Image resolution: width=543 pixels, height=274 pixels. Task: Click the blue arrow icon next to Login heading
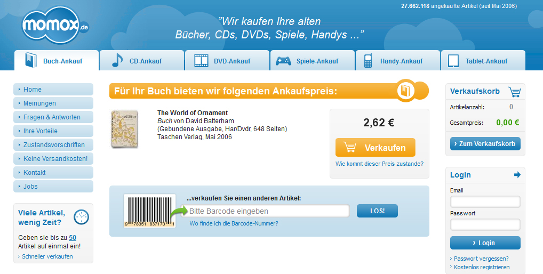(516, 175)
